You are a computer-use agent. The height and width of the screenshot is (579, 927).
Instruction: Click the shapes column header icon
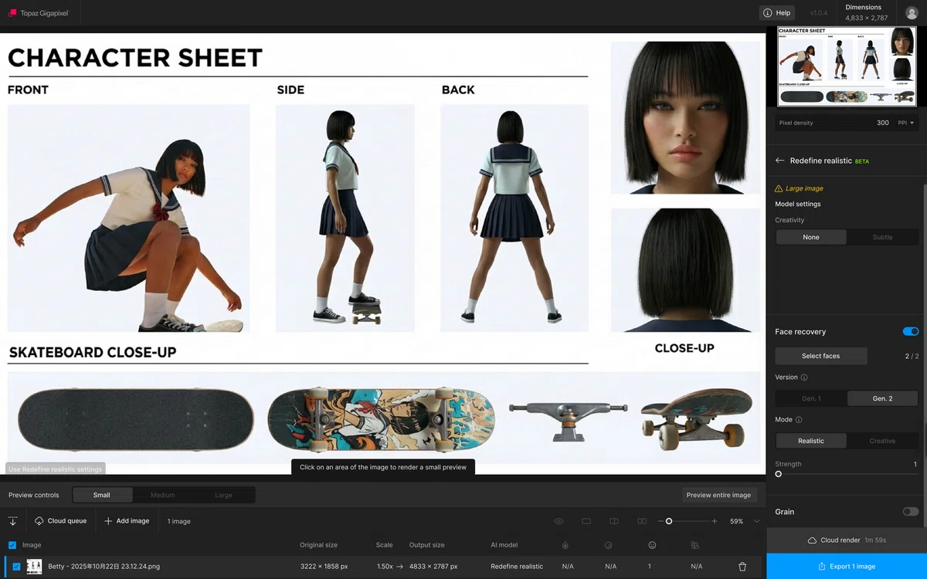pos(695,545)
